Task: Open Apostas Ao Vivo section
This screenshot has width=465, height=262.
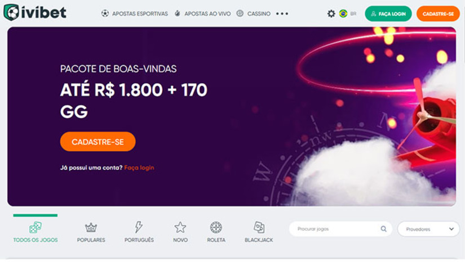Action: point(202,13)
